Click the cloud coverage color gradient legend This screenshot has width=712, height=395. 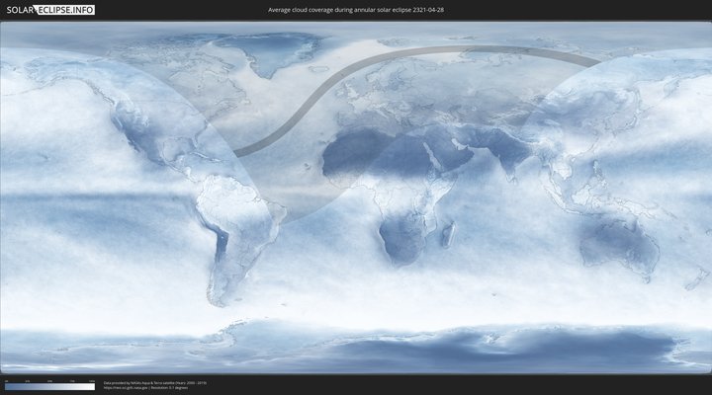pyautogui.click(x=49, y=386)
